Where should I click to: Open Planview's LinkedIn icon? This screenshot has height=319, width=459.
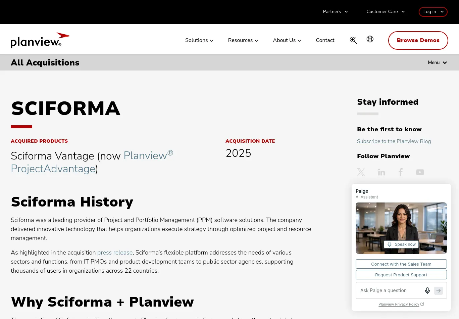tap(381, 172)
